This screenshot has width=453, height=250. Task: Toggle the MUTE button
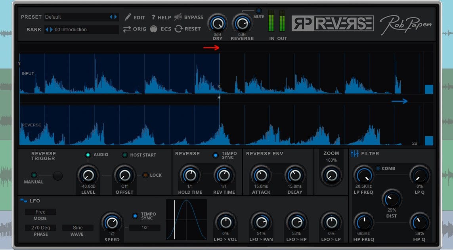(258, 11)
